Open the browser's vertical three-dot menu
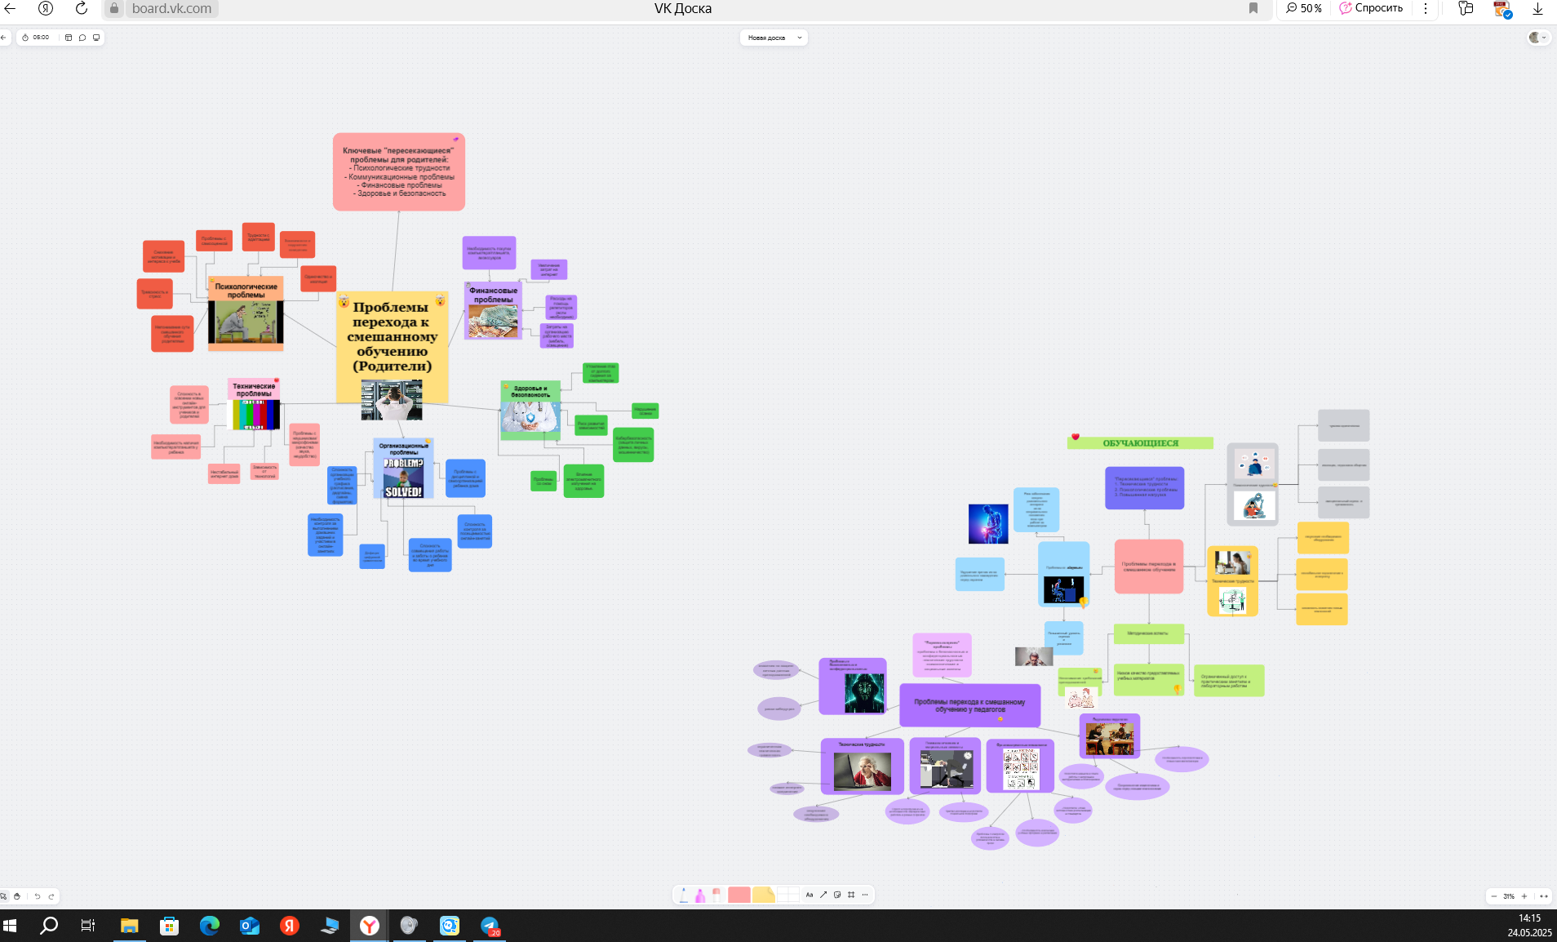The image size is (1557, 942). point(1426,8)
